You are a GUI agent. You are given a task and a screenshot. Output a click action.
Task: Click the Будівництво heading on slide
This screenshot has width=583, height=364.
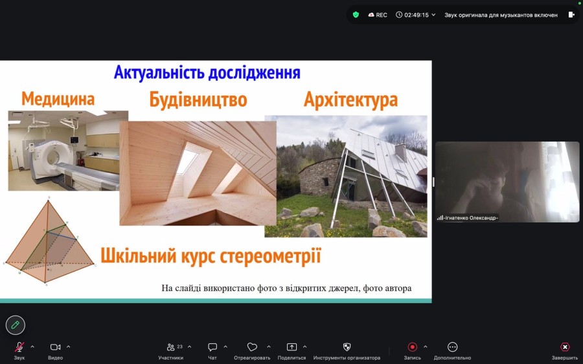(x=198, y=100)
